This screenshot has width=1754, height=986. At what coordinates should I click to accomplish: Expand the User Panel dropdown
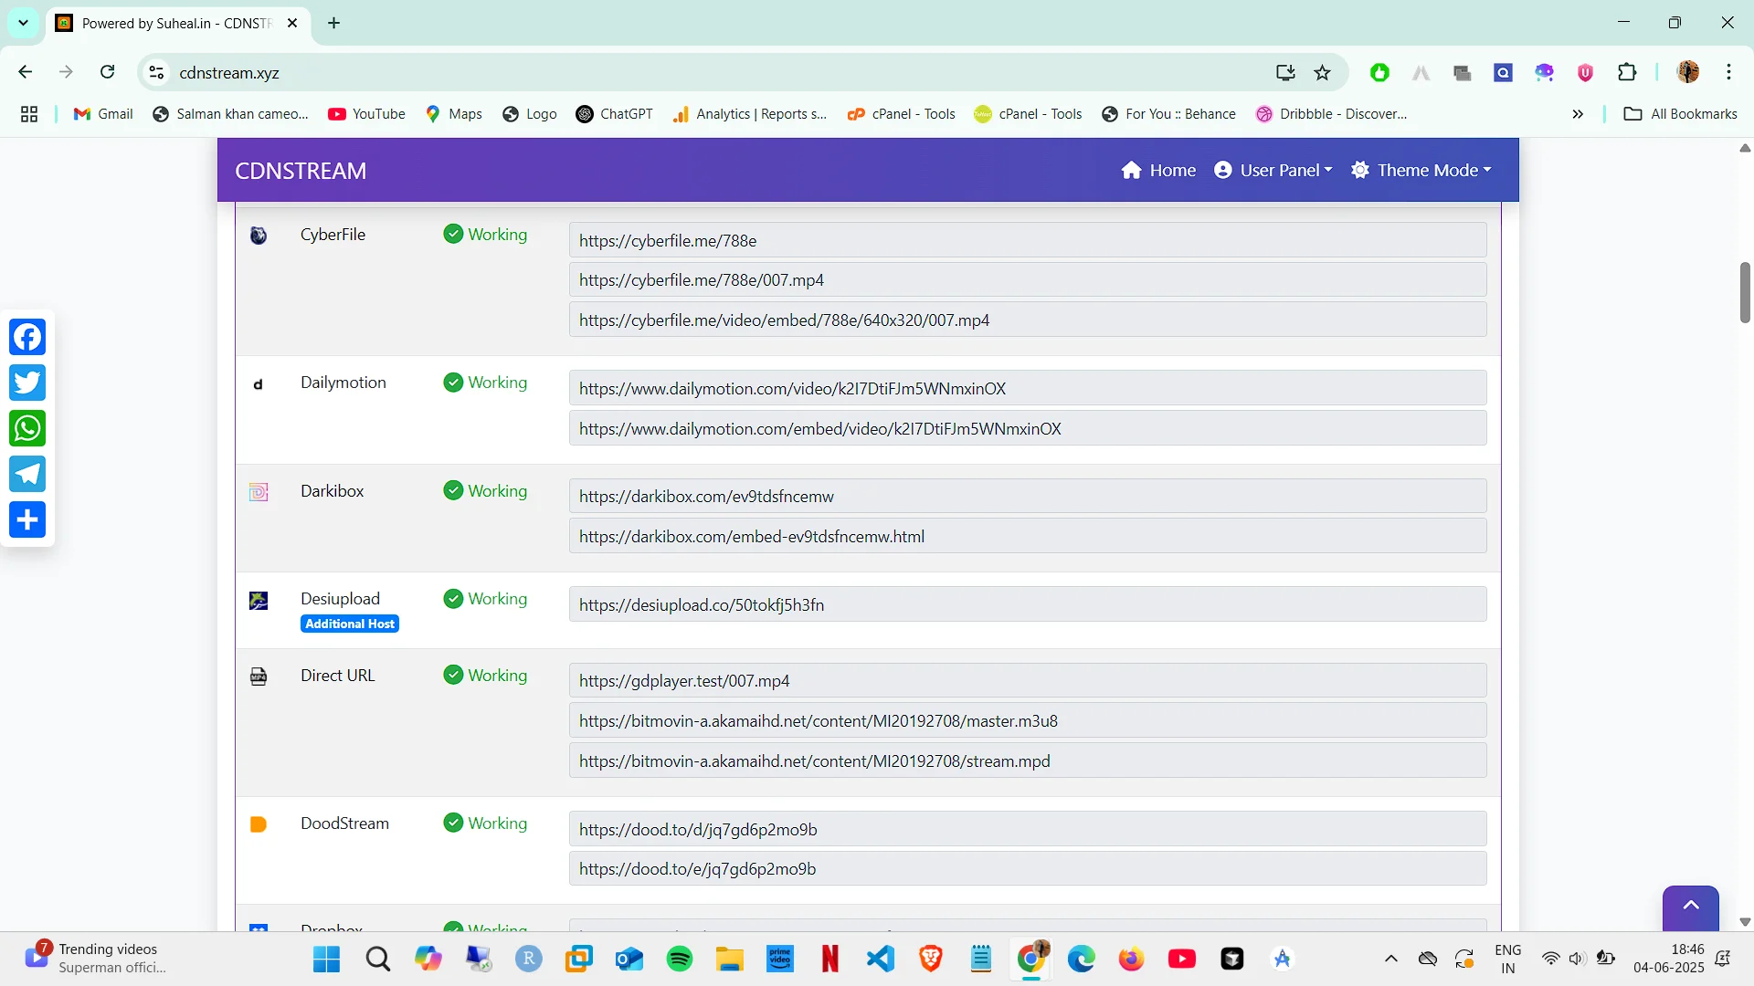click(x=1273, y=170)
